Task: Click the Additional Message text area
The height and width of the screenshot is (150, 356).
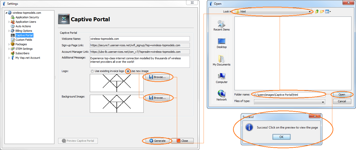Action: (x=140, y=61)
